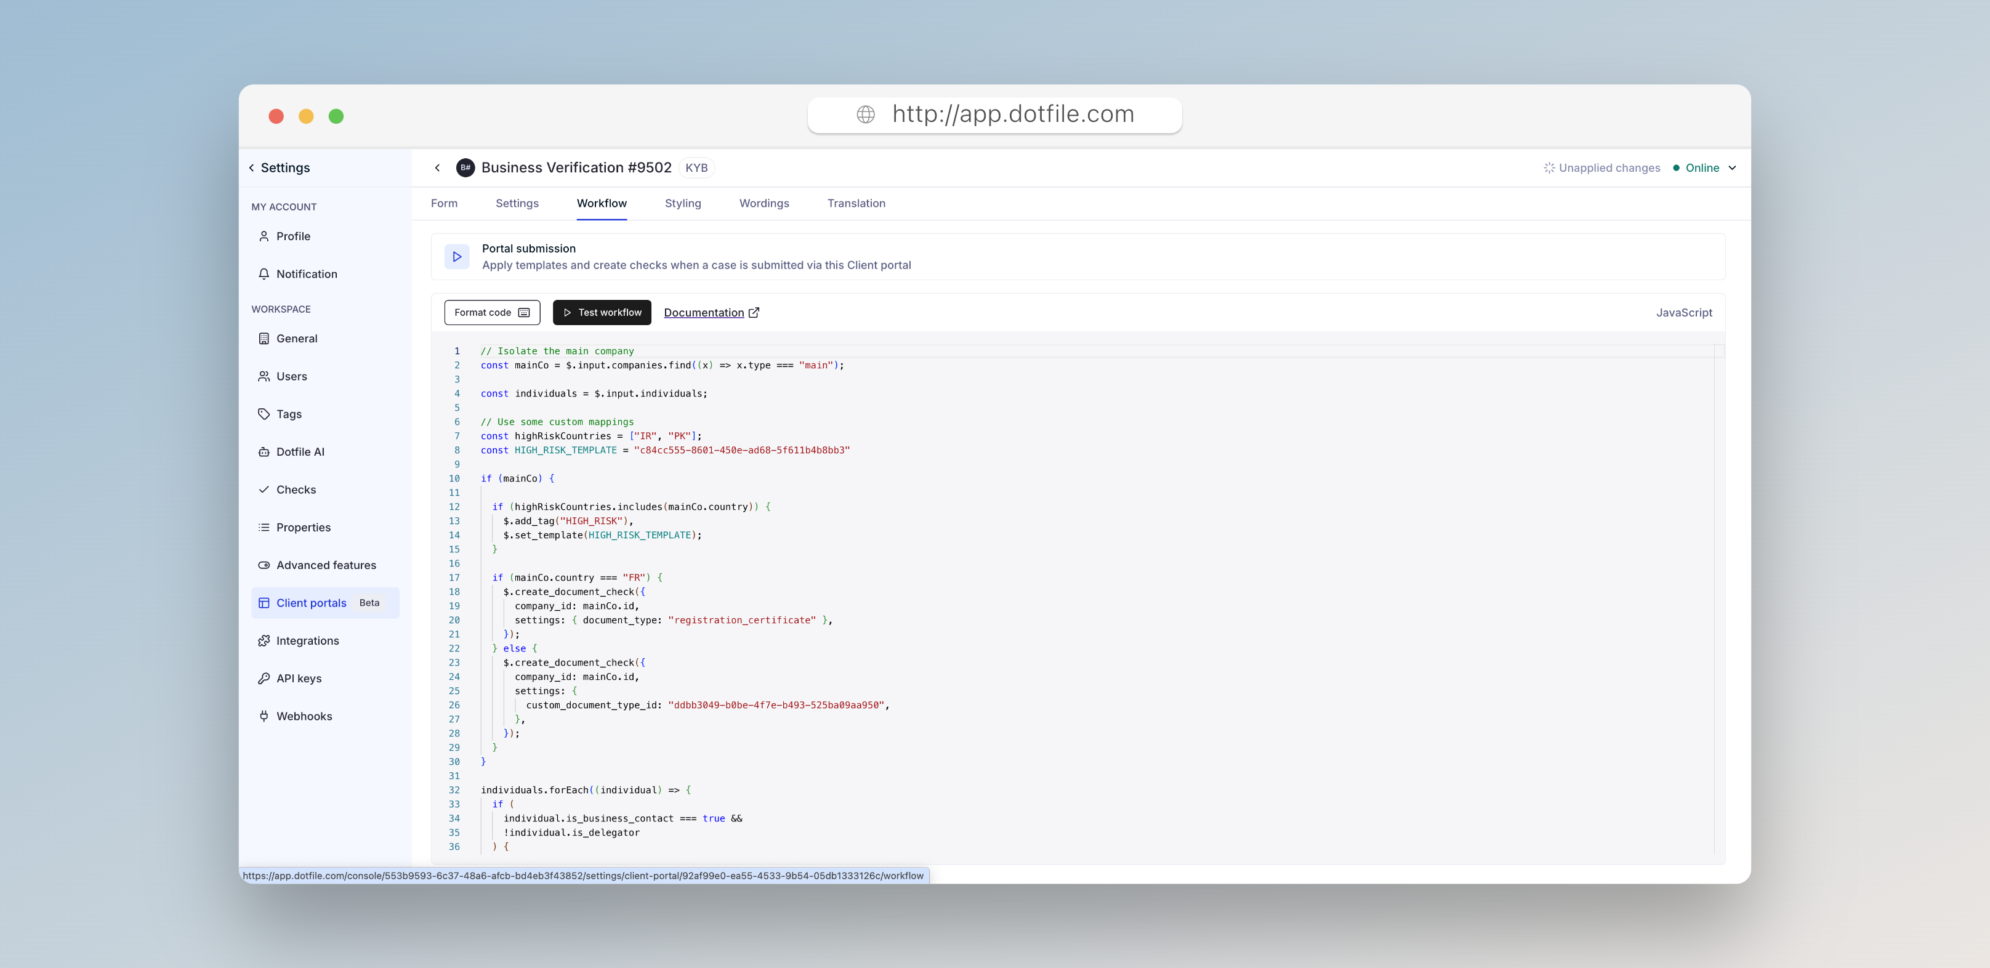Switch to the Styling tab
This screenshot has width=1990, height=968.
(x=682, y=203)
